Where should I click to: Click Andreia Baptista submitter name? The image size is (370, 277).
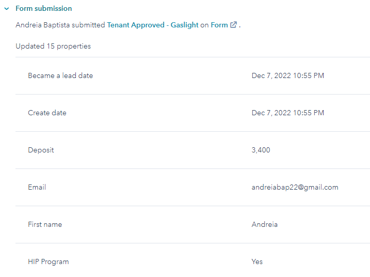point(43,25)
